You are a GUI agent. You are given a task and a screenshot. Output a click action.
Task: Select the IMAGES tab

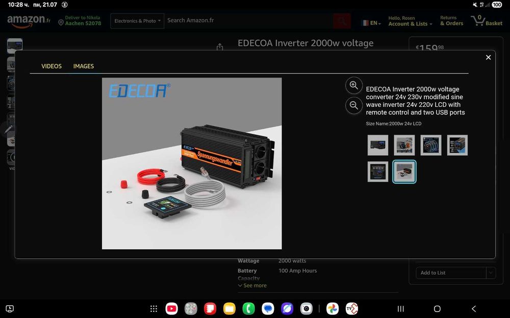84,66
